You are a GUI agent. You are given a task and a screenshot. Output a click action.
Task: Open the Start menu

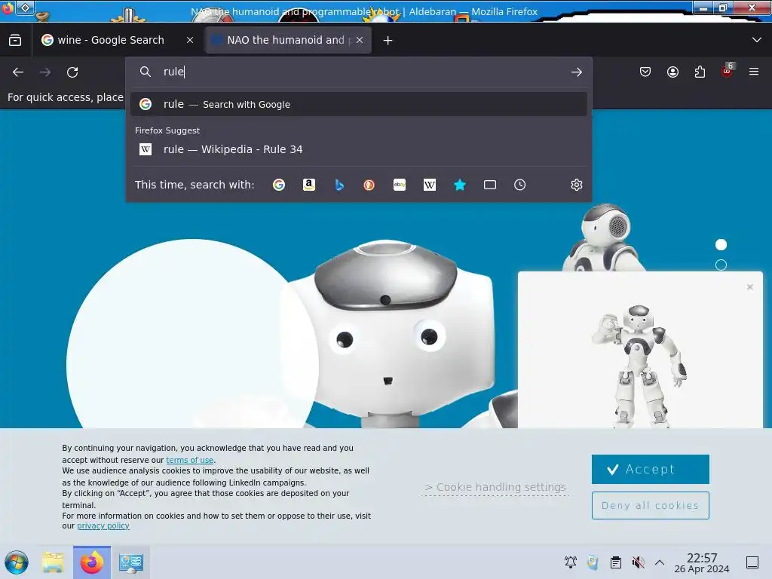click(17, 562)
